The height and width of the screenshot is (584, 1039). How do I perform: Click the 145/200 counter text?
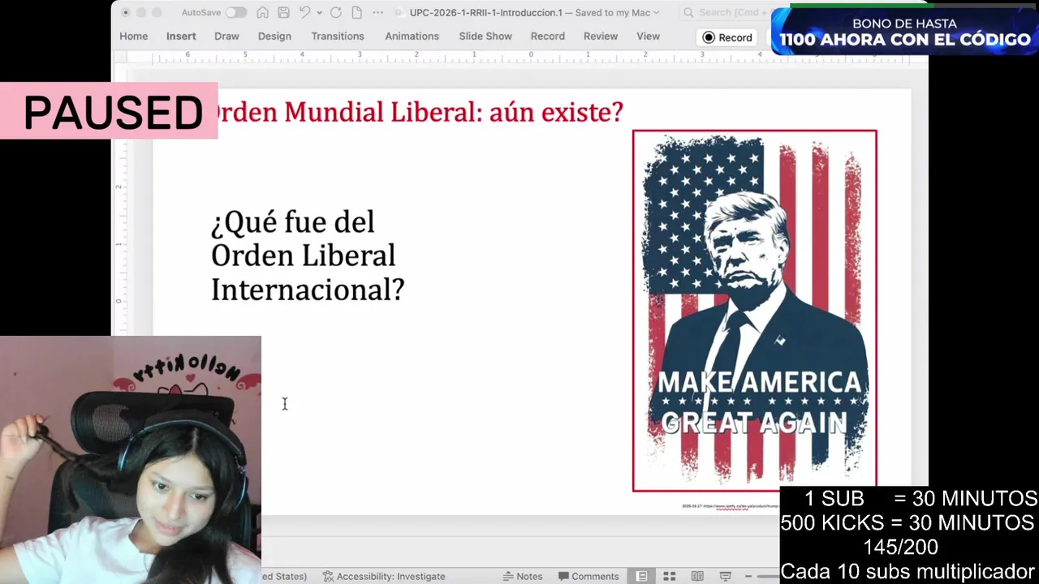[x=900, y=547]
